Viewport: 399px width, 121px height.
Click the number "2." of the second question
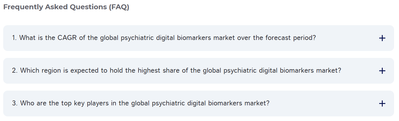(15, 71)
